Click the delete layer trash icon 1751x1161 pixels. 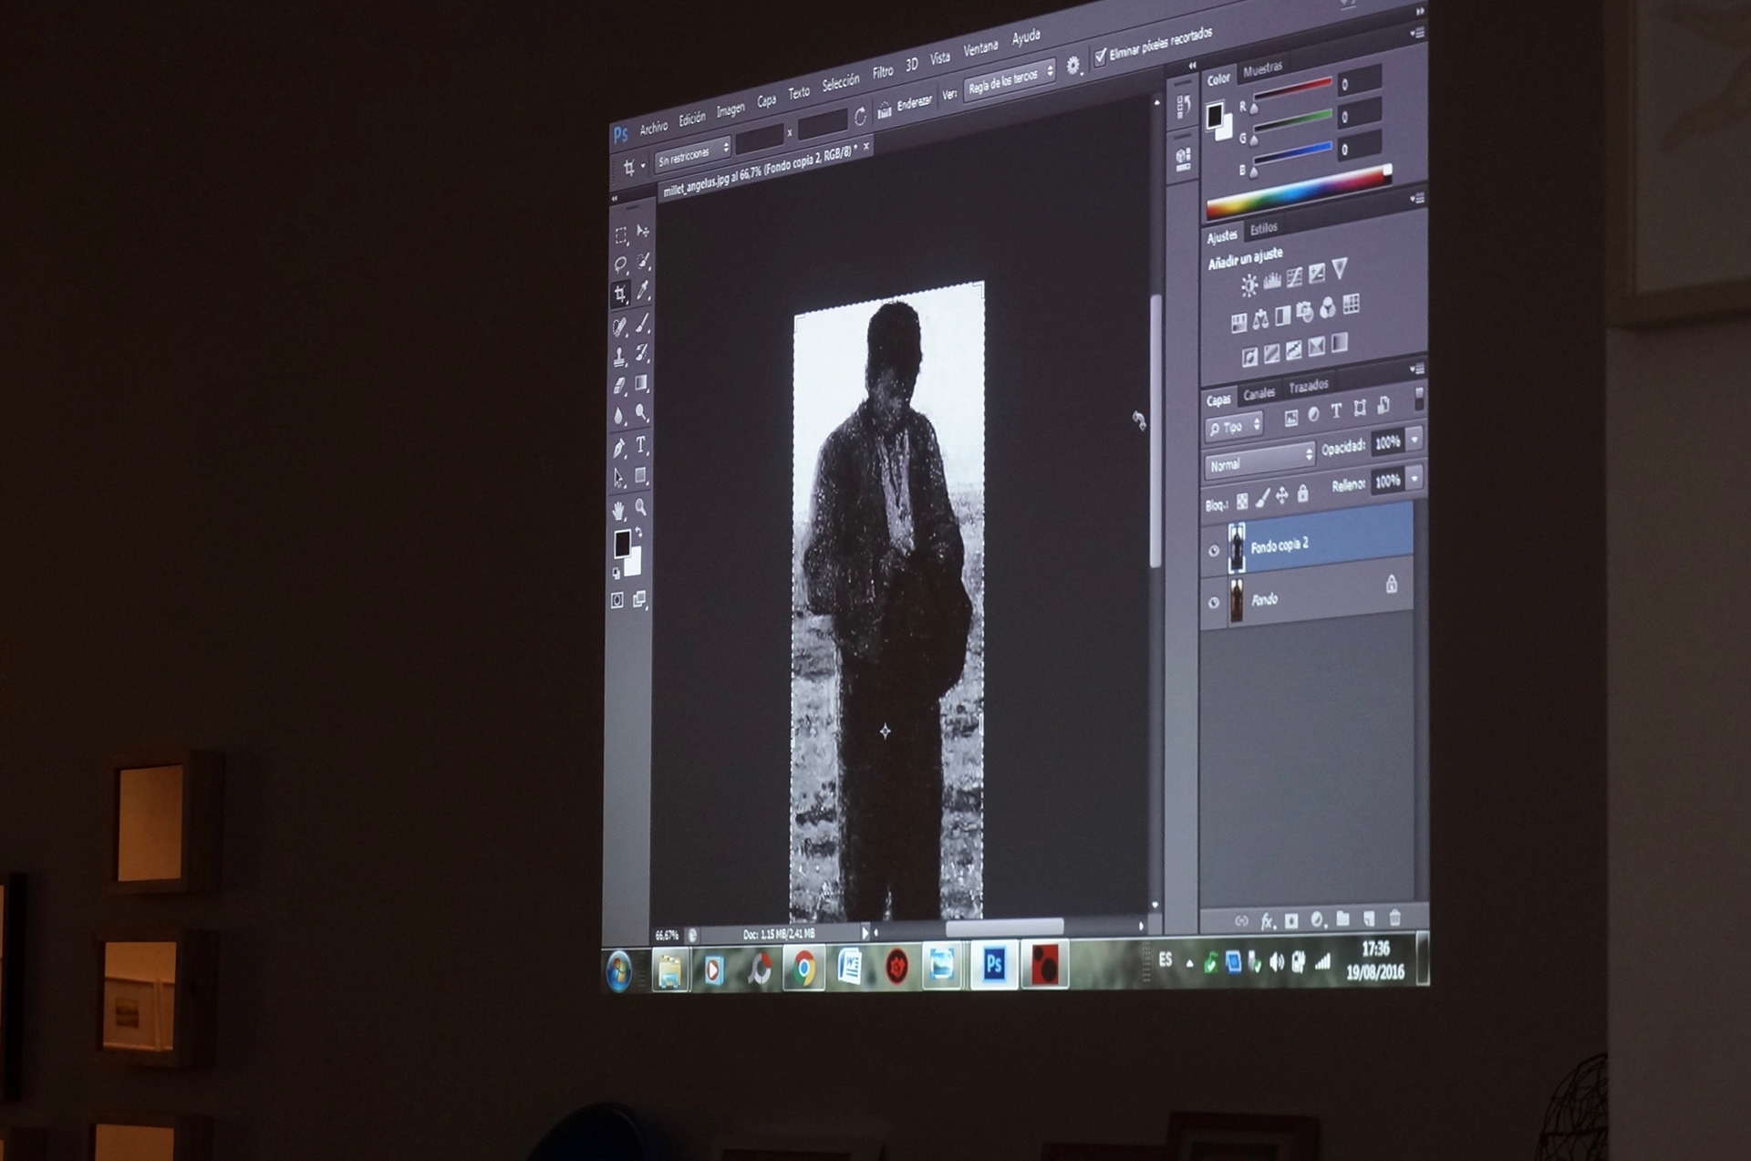point(1394,917)
